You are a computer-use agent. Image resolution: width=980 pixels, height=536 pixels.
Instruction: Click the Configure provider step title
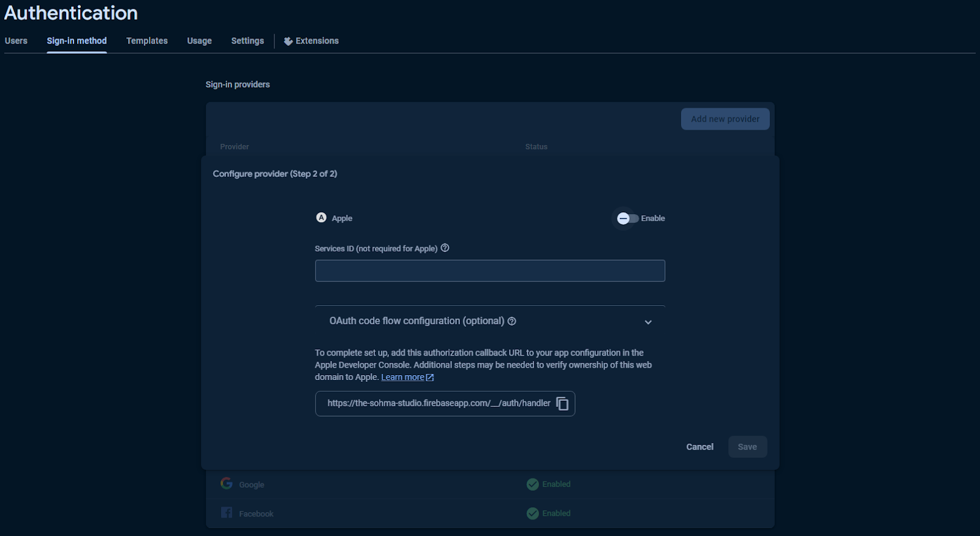(275, 174)
